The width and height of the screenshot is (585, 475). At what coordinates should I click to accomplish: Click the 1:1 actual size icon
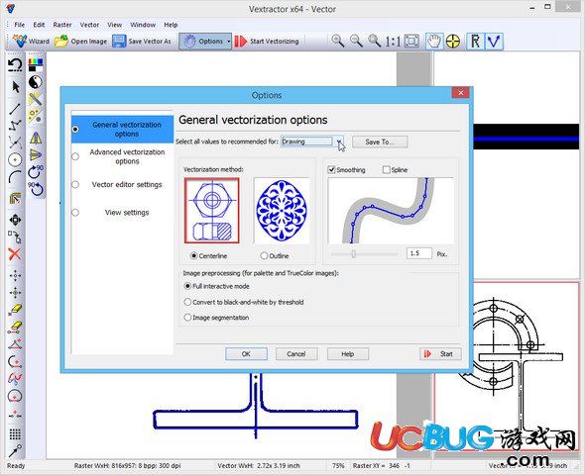(393, 42)
